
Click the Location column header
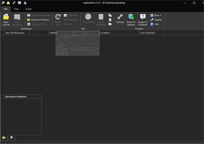(x=119, y=33)
